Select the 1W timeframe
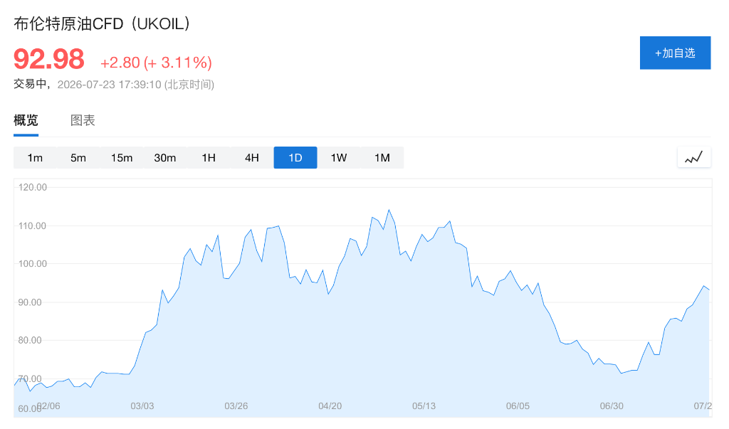The image size is (729, 429). coord(339,157)
